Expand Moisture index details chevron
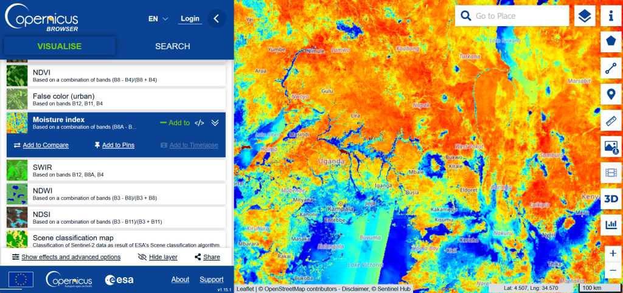The width and height of the screenshot is (623, 293). (x=215, y=123)
